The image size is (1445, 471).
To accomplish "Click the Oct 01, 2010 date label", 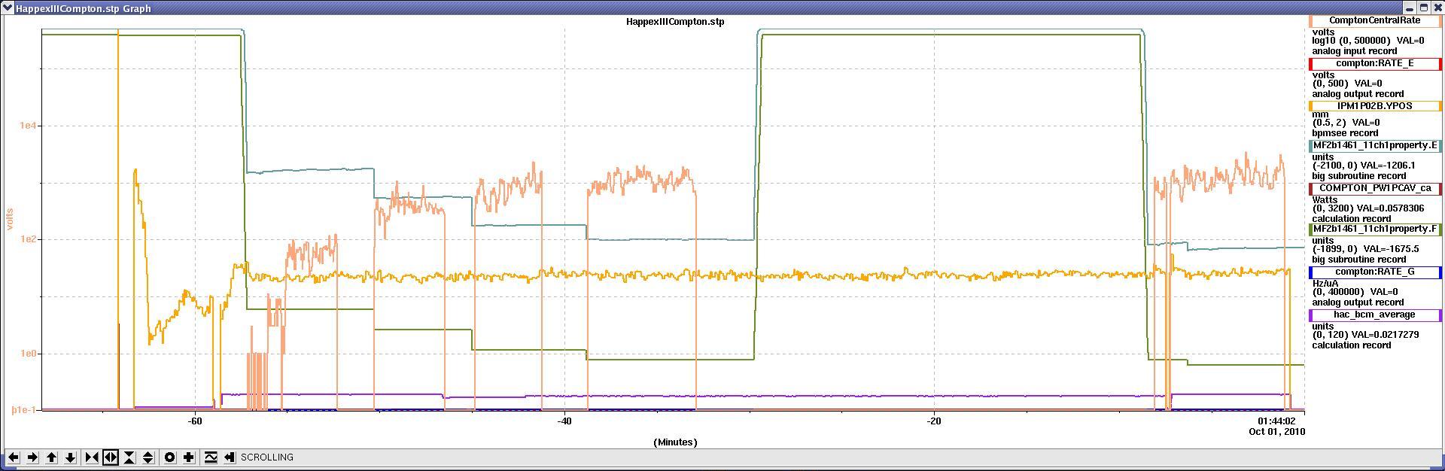I will click(x=1276, y=432).
